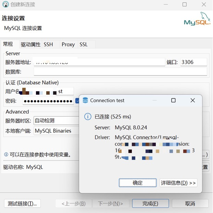Click the MySQL 连接设置 subtitle text
The height and width of the screenshot is (213, 213).
(23, 28)
